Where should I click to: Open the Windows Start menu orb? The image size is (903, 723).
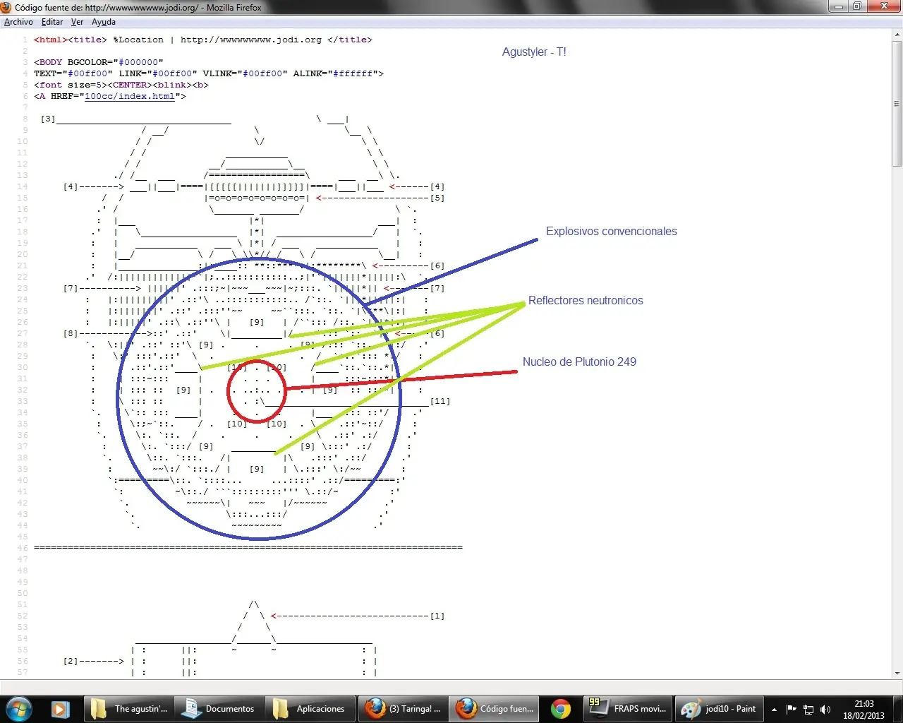click(x=19, y=708)
